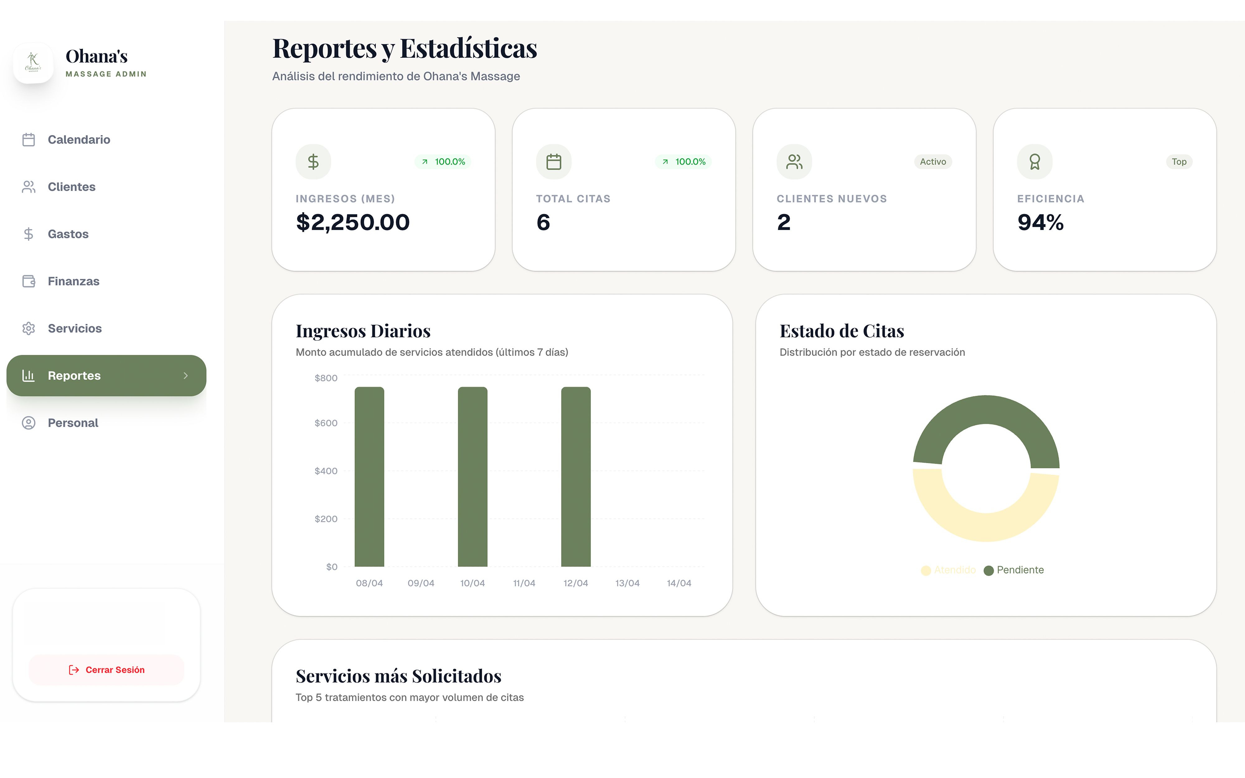The image size is (1245, 778).
Task: Click the Clientes people icon in sidebar
Action: coord(29,187)
